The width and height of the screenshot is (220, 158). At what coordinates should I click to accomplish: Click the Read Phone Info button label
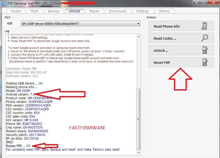click(167, 26)
